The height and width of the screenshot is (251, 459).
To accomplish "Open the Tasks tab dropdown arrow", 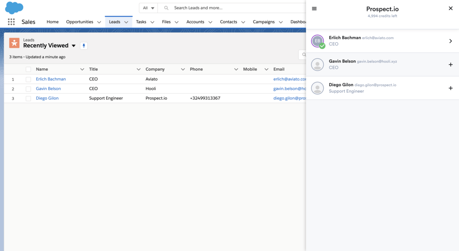I will pyautogui.click(x=152, y=22).
